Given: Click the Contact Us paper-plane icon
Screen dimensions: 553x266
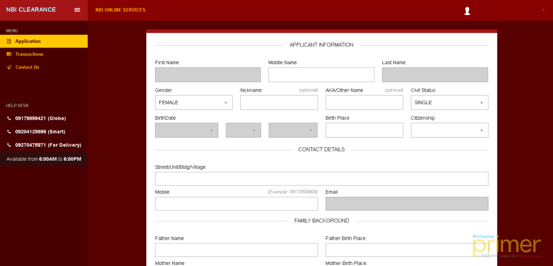Looking at the screenshot, I should [9, 67].
